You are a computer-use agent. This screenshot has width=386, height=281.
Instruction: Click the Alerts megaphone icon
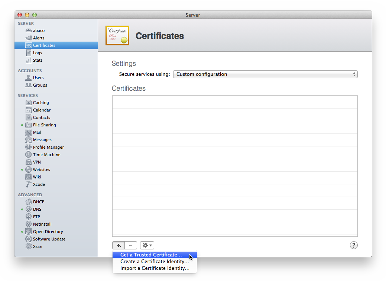29,38
